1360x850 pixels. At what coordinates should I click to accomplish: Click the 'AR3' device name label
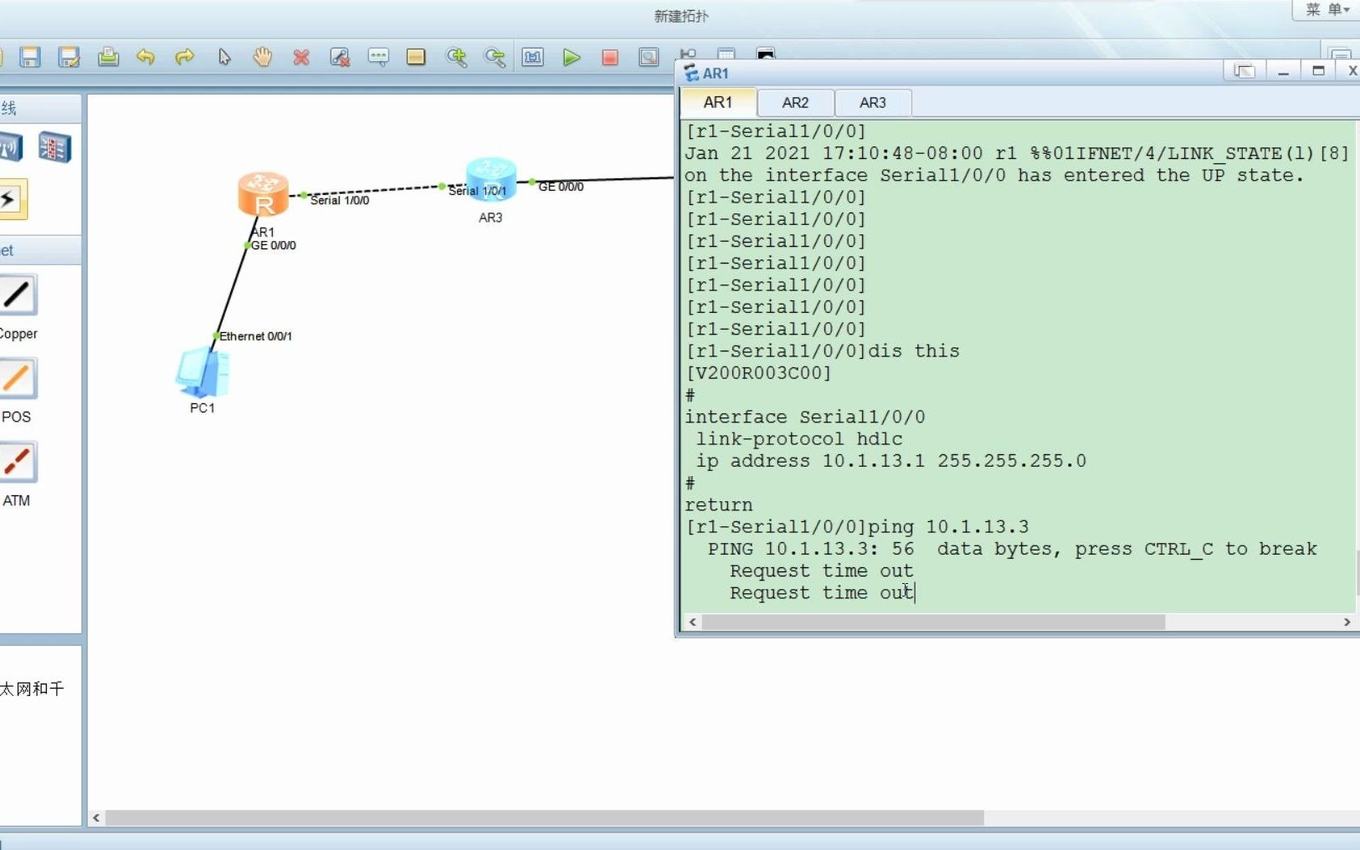tap(490, 218)
